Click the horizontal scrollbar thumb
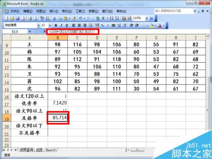Image resolution: width=212 pixels, height=159 pixels. [x=137, y=150]
